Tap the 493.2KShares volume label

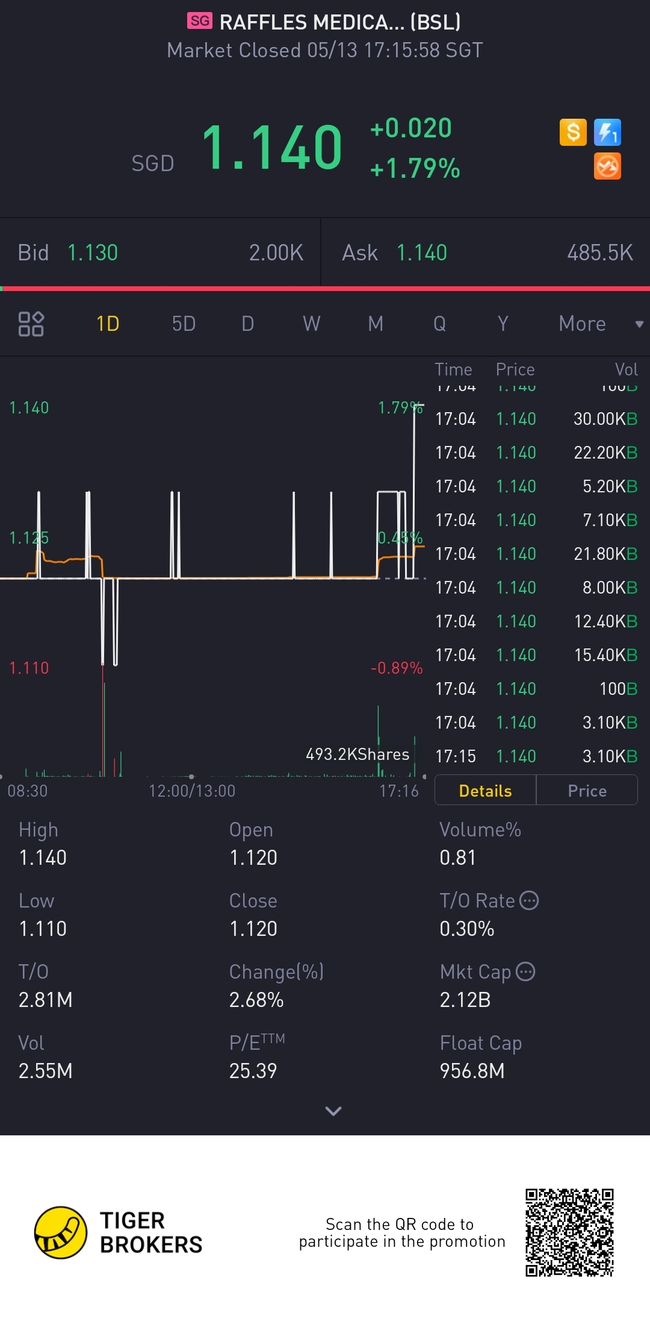(x=357, y=754)
